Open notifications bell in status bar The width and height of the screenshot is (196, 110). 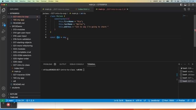pyautogui.click(x=193, y=101)
